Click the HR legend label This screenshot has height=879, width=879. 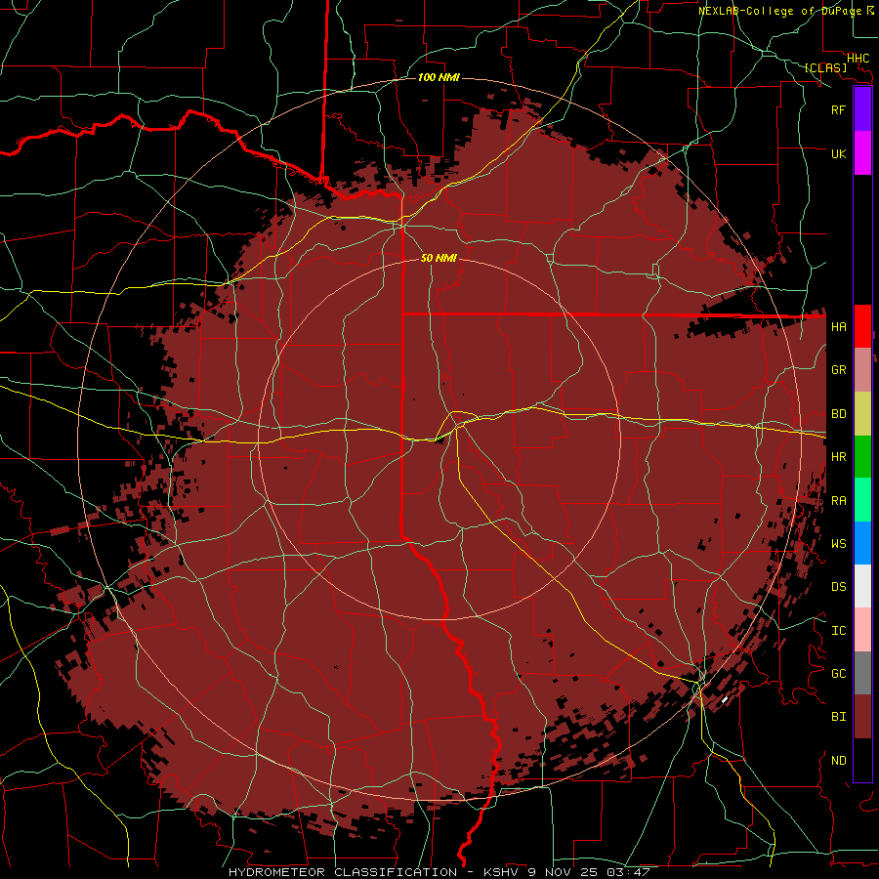coord(838,457)
